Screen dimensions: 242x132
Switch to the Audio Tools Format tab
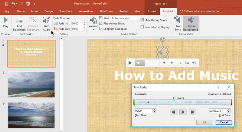[152, 11]
